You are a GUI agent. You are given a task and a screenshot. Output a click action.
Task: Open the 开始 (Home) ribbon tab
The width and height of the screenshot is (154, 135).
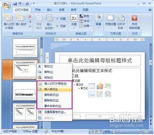pyautogui.click(x=38, y=10)
